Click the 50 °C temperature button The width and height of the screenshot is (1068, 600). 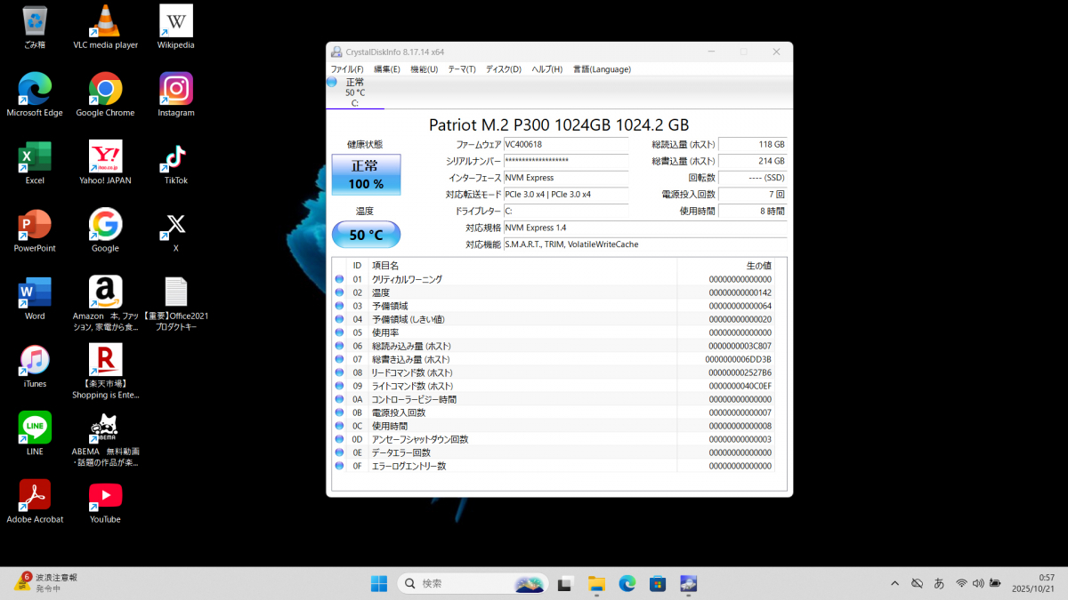click(366, 235)
